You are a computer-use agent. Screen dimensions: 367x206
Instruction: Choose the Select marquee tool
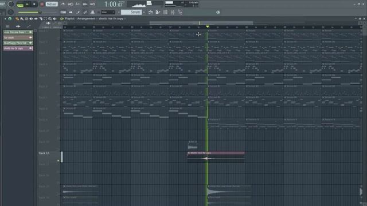[x=45, y=19]
